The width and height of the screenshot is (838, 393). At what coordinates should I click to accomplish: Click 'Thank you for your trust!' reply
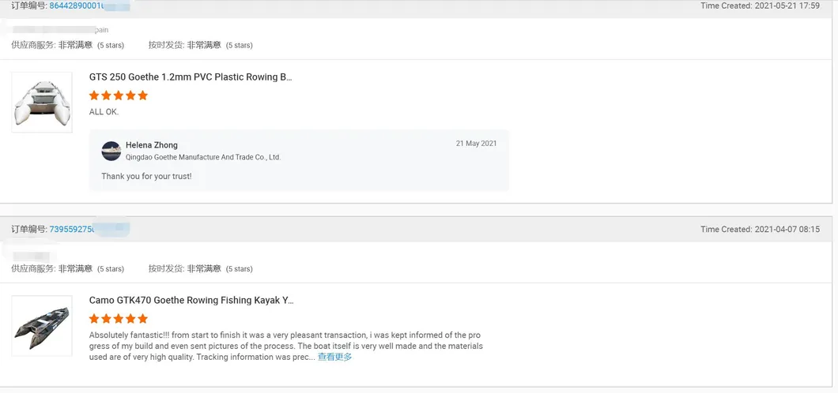pos(146,176)
